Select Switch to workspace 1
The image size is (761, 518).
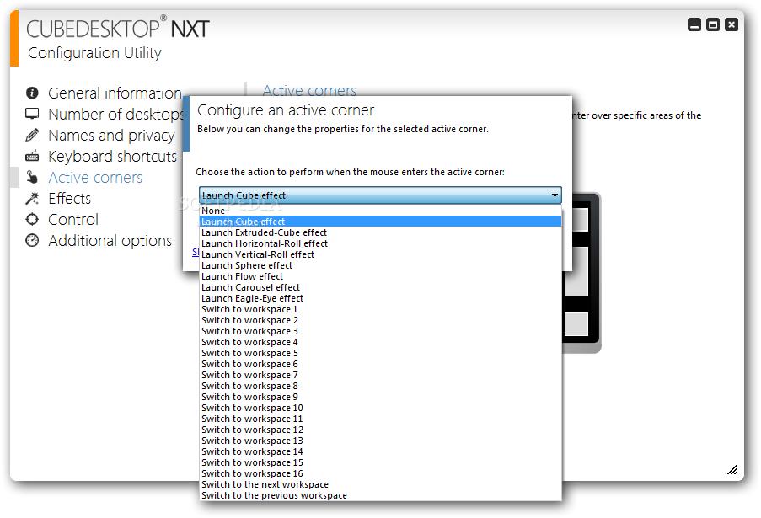381,309
